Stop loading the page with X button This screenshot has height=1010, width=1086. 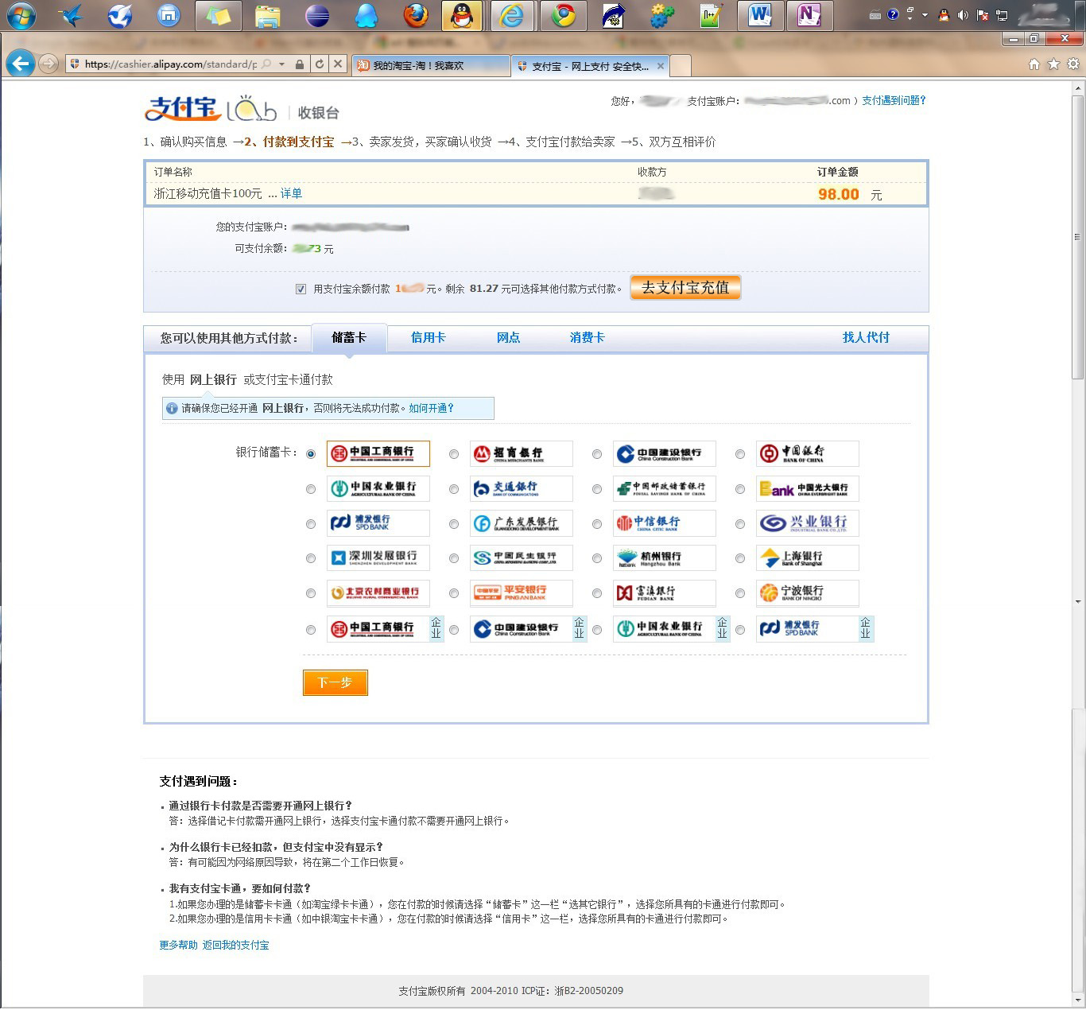[x=338, y=64]
